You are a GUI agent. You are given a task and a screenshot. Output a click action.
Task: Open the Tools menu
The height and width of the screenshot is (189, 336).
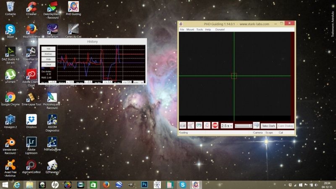coord(199,29)
